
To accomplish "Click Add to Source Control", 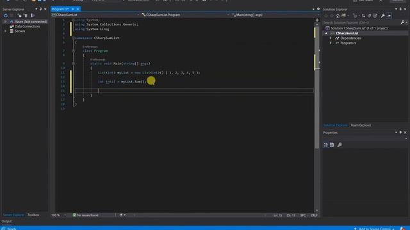I will click(374, 229).
